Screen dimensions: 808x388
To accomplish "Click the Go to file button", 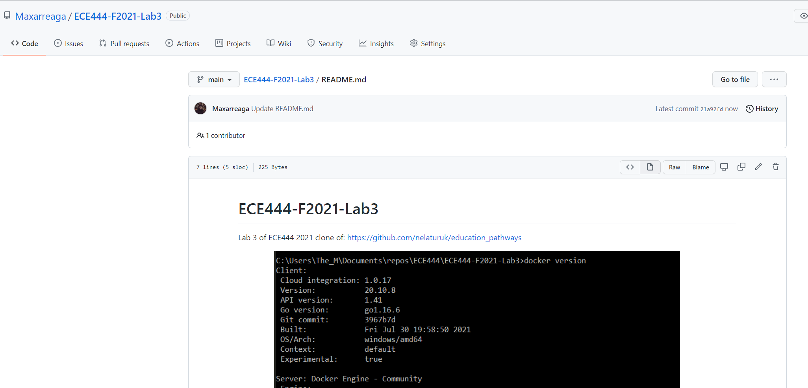I will pyautogui.click(x=735, y=79).
